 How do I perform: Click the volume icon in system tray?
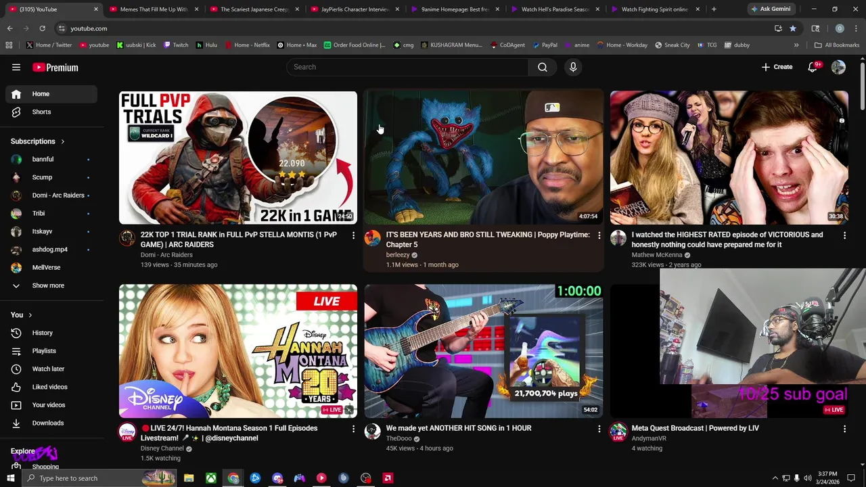pos(807,478)
